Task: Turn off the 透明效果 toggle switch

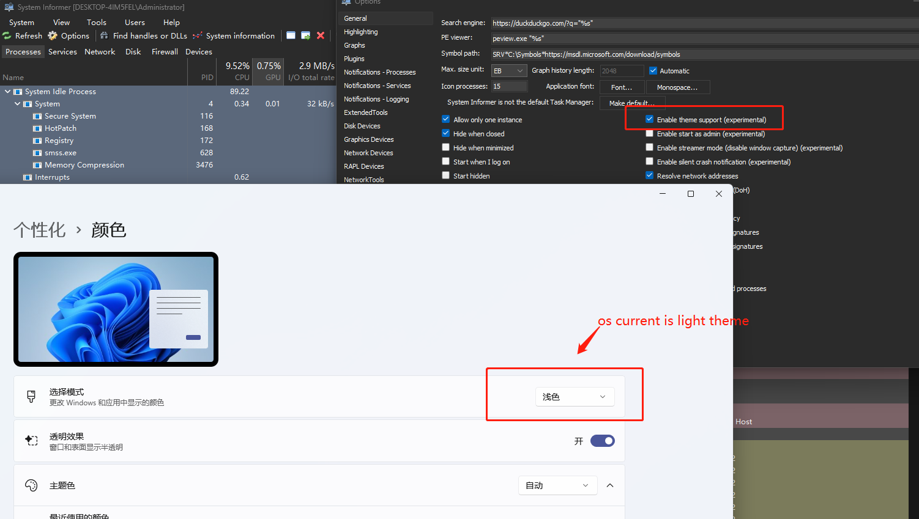Action: coord(603,440)
